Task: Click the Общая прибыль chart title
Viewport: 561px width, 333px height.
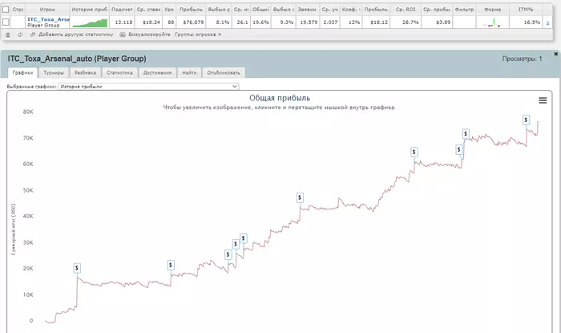Action: click(280, 98)
